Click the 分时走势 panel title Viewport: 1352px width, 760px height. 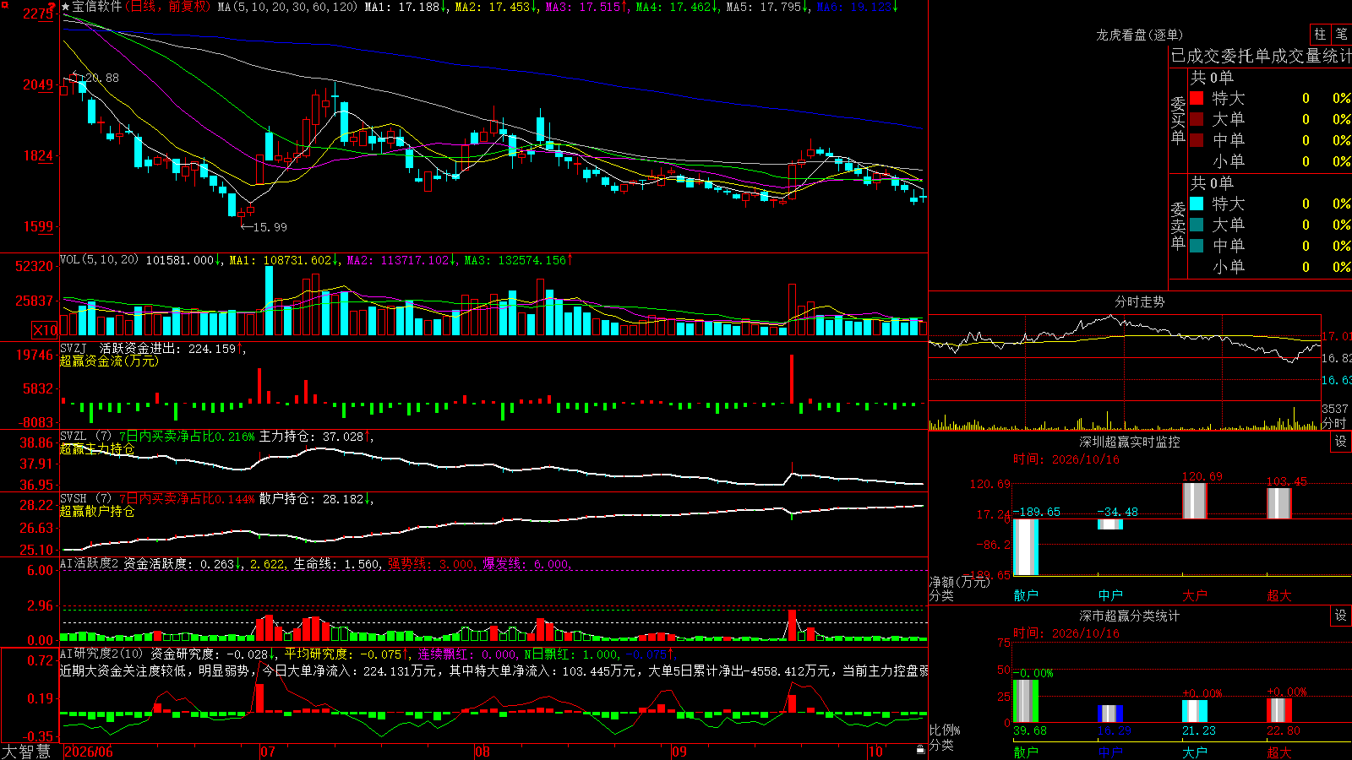[x=1139, y=301]
